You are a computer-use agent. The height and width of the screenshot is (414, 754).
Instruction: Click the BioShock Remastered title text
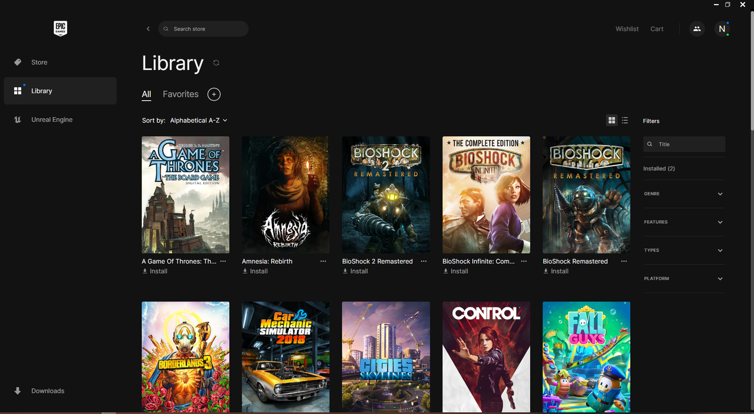pyautogui.click(x=575, y=261)
